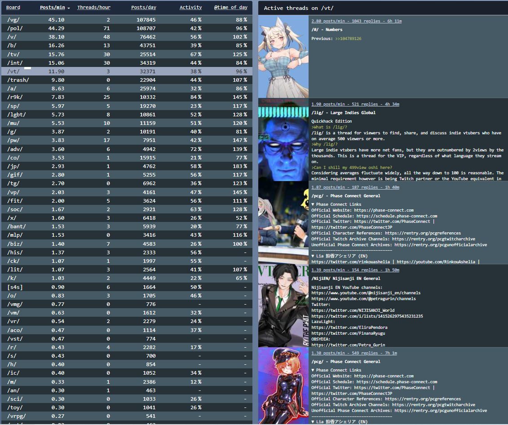Open thread link '1.90 posts/min - 521 replies'
The image size is (508, 425).
[355, 104]
